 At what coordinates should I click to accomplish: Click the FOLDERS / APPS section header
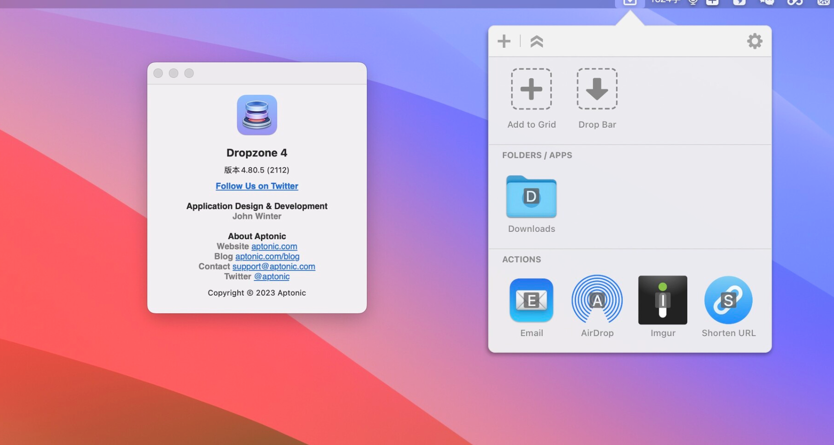tap(537, 155)
